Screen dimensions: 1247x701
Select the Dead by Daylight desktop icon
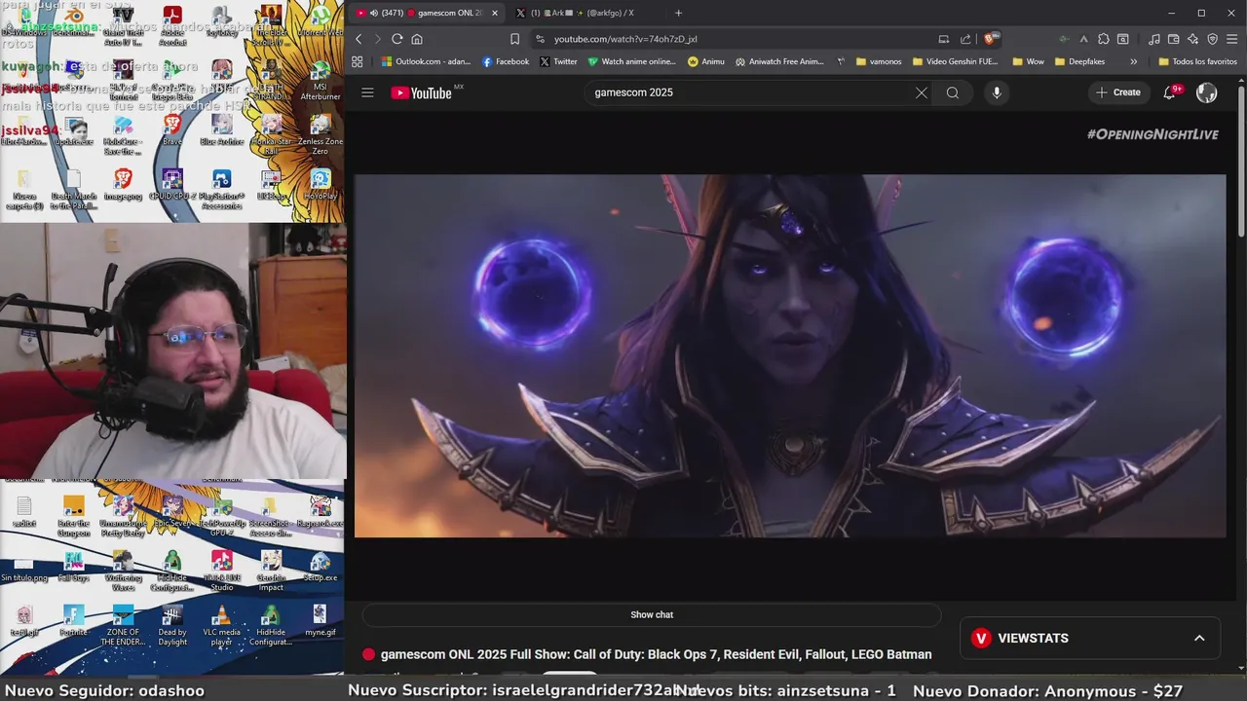point(172,624)
